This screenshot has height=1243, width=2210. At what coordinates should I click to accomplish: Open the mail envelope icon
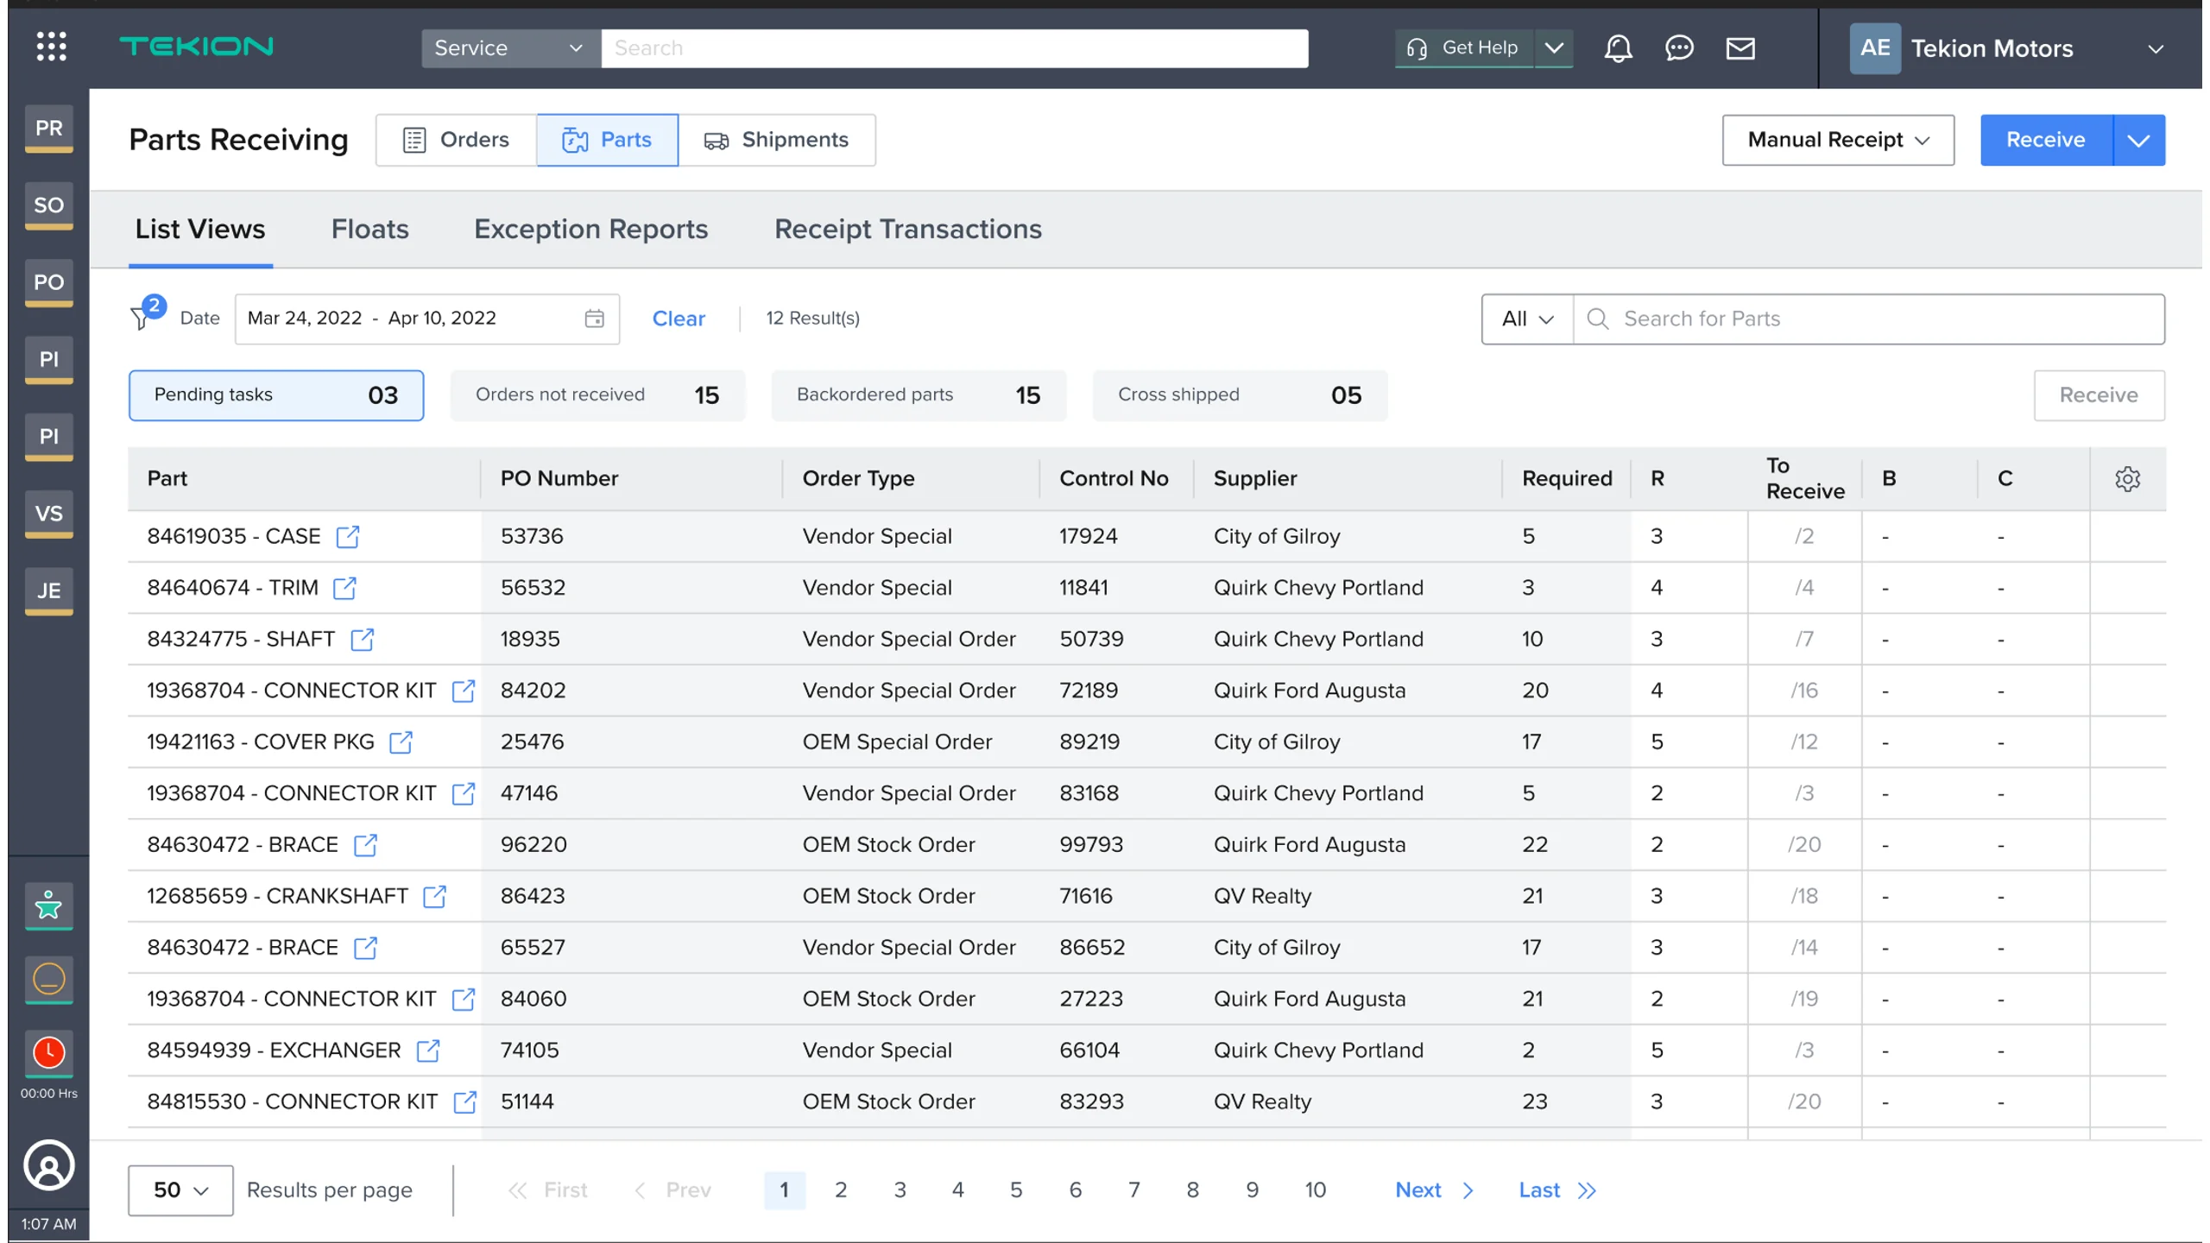point(1740,48)
